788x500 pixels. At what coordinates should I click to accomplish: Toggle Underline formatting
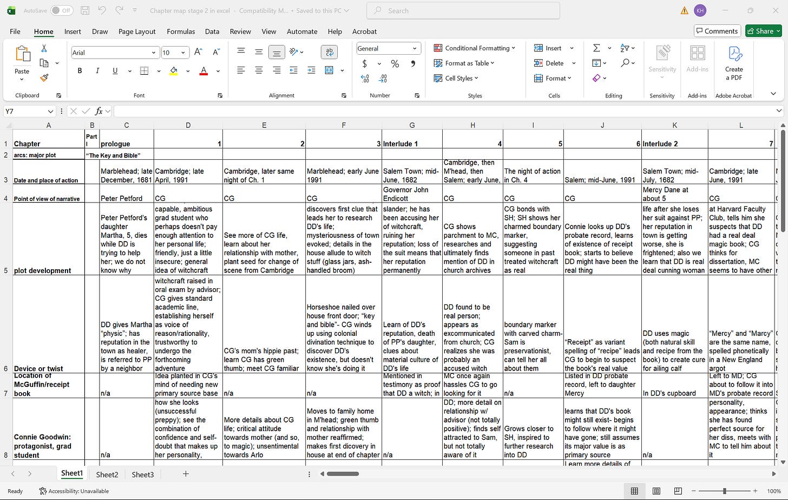point(115,70)
